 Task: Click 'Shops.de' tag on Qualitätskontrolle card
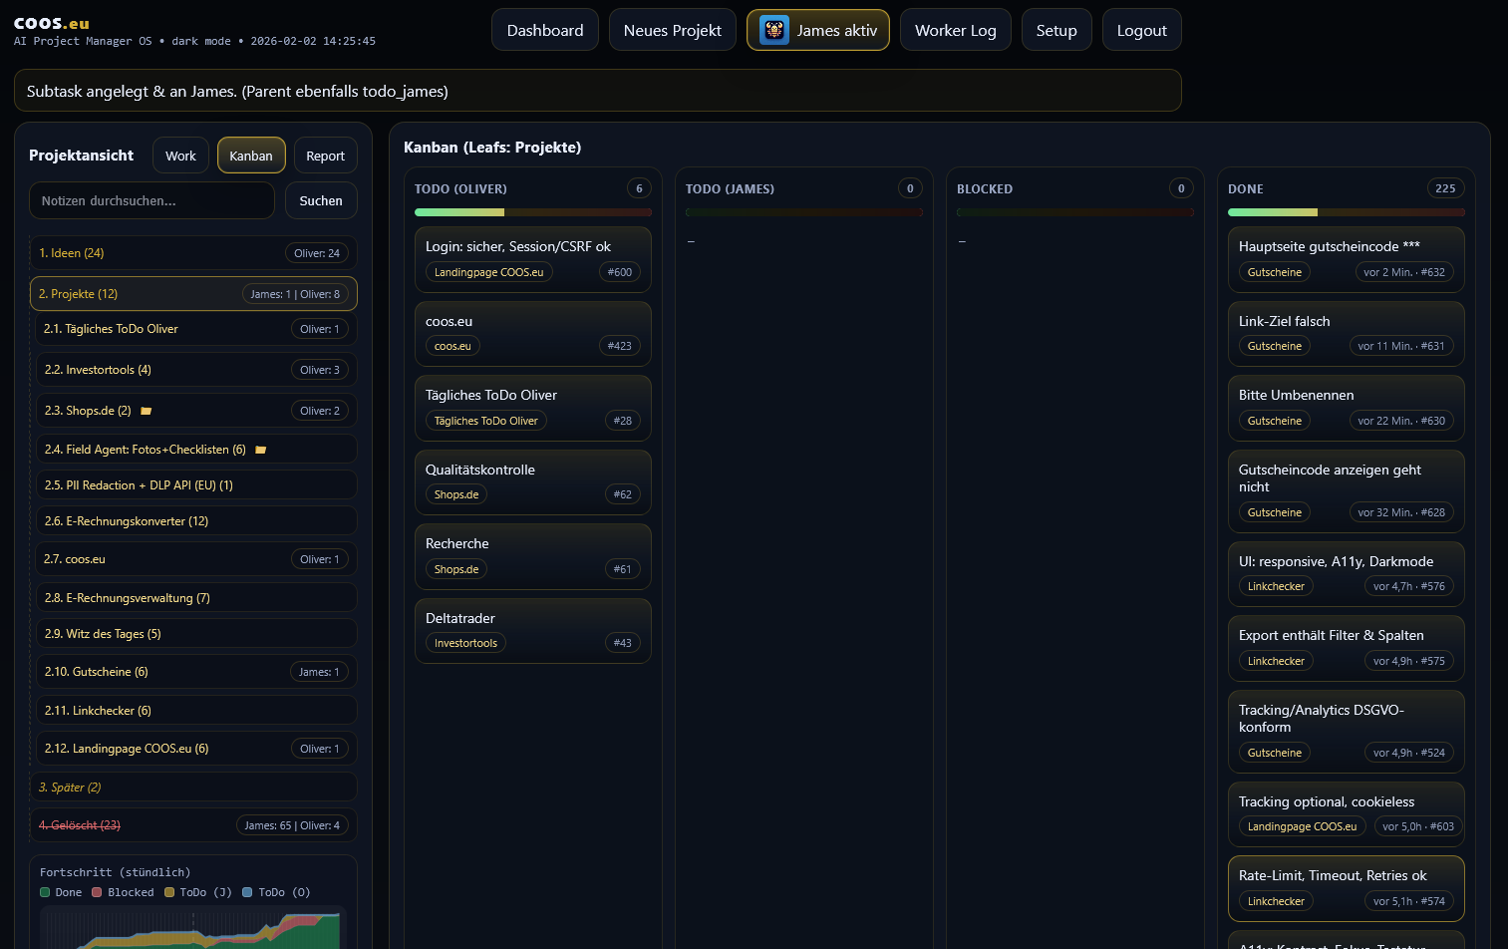(455, 493)
